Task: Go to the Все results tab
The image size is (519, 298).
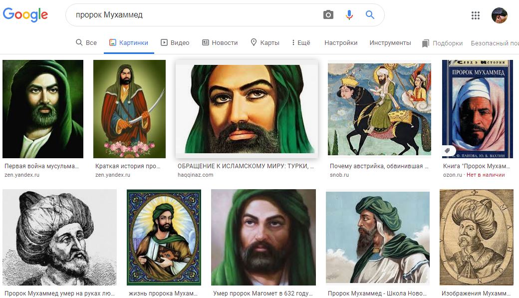Action: [x=86, y=43]
